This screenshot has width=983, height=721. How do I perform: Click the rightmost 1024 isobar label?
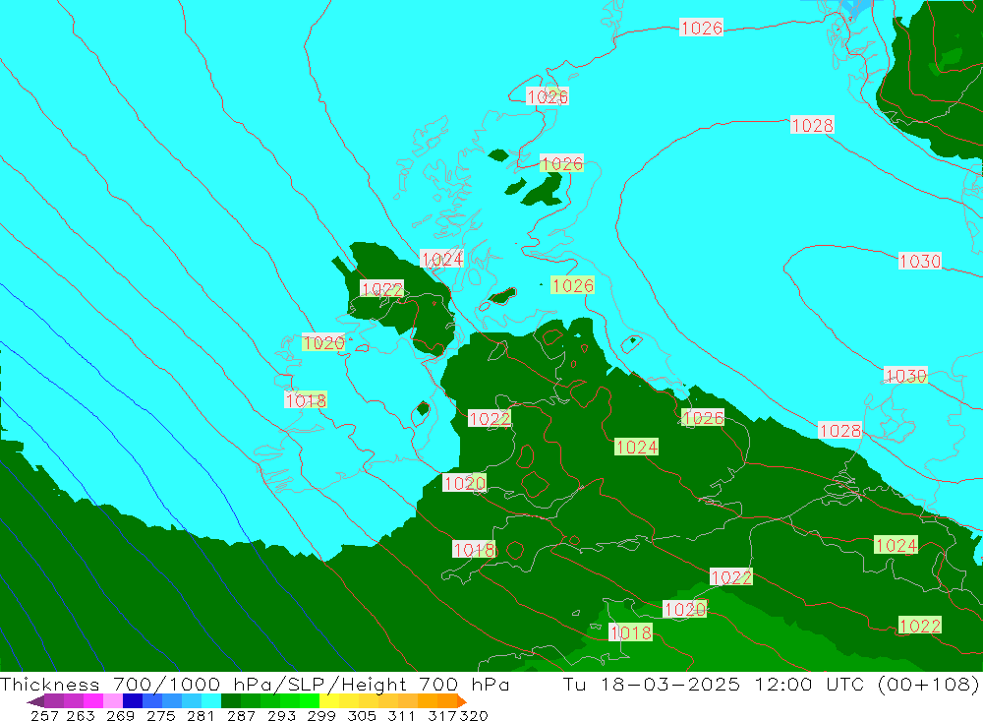[x=896, y=545]
